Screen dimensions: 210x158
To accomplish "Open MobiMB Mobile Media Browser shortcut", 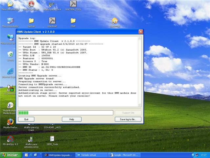I will (10, 108).
